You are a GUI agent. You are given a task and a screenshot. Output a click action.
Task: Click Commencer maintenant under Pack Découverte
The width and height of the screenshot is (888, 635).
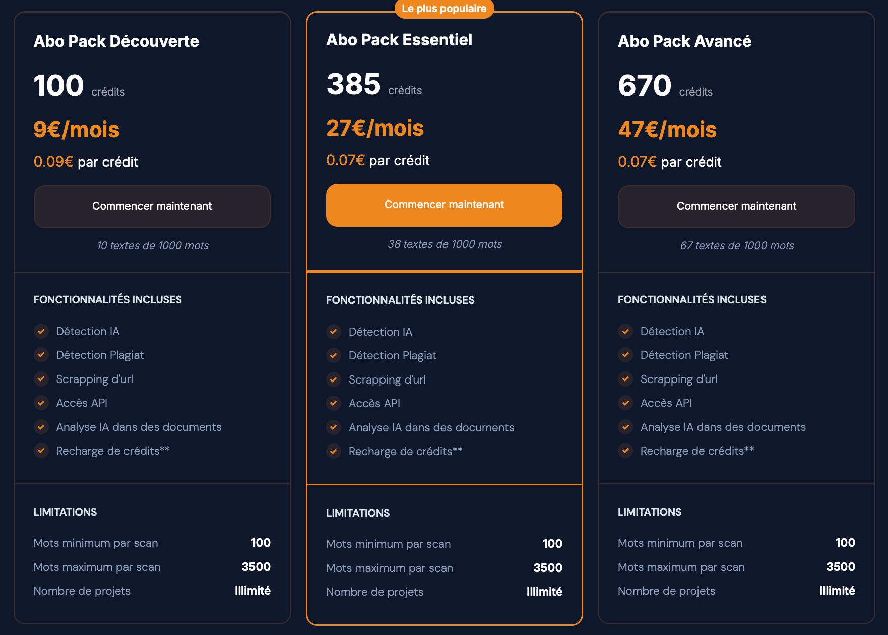point(152,206)
